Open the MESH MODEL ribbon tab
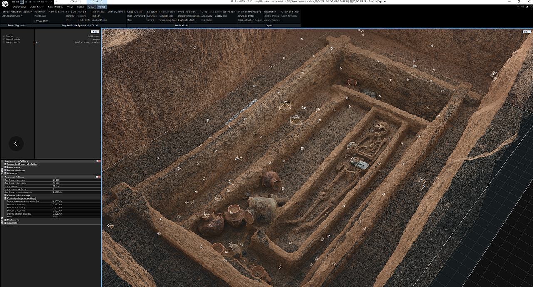533x287 pixels. (x=55, y=7)
